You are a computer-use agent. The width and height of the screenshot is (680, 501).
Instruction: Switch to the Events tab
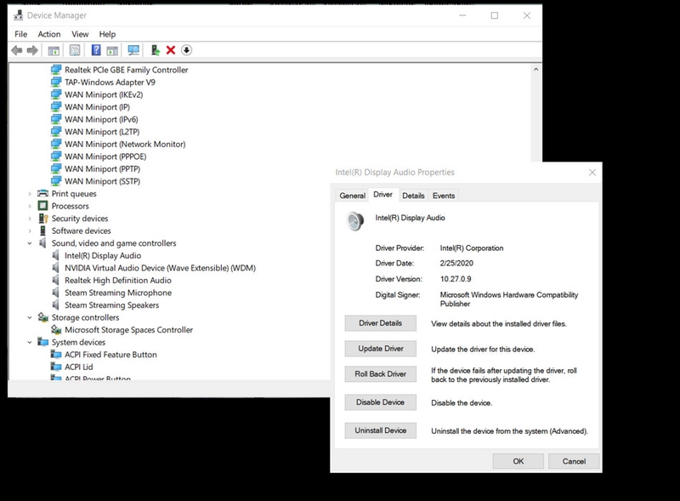[x=443, y=196]
